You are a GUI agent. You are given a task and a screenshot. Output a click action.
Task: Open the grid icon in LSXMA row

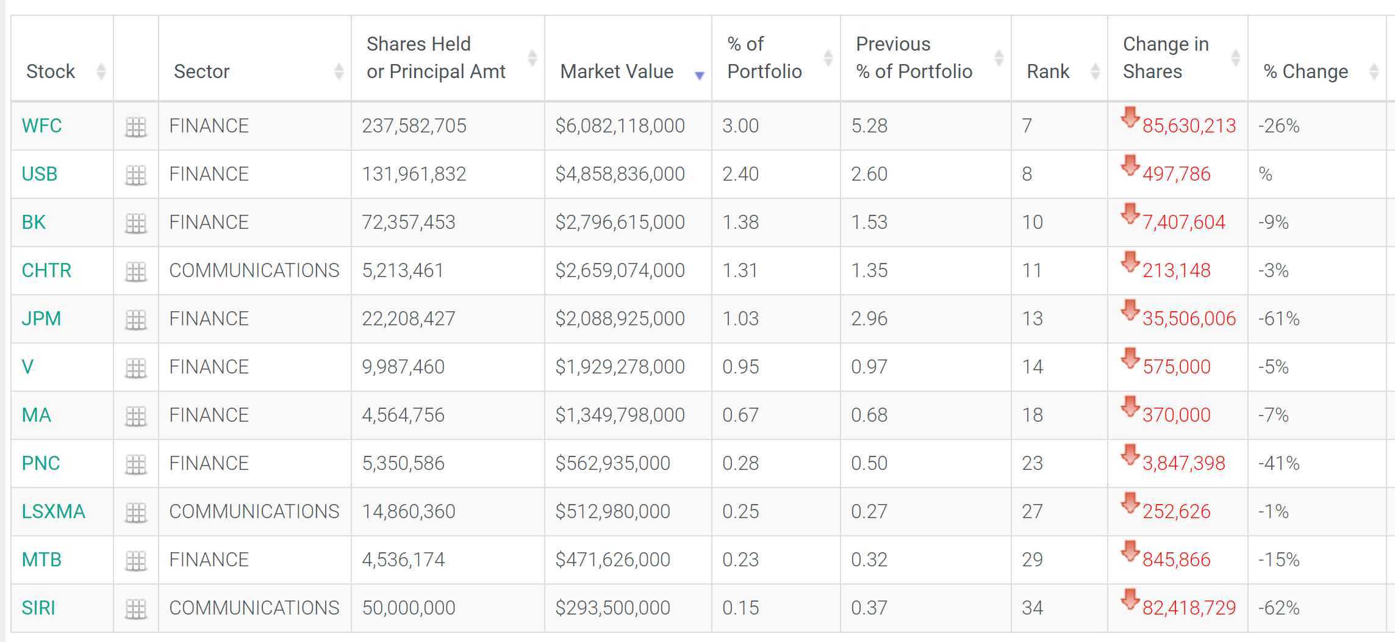click(x=135, y=513)
